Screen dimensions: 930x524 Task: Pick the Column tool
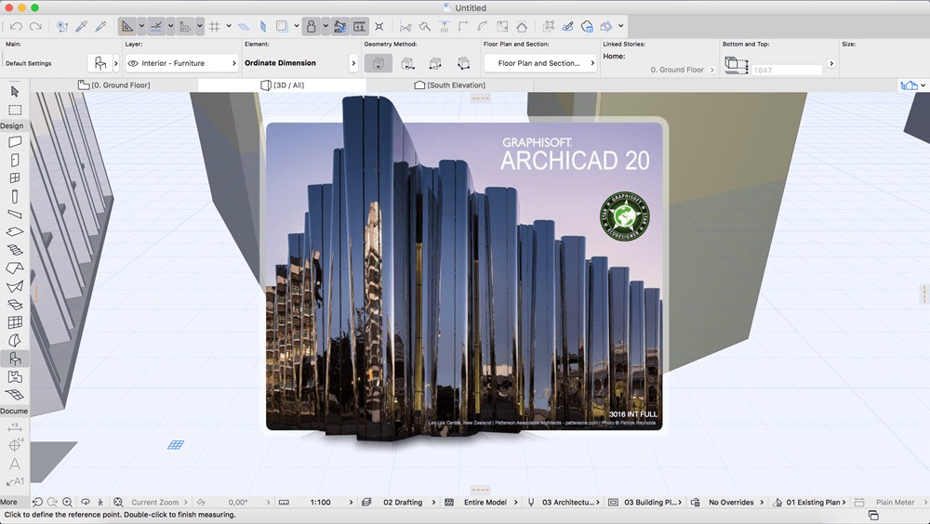click(x=15, y=196)
